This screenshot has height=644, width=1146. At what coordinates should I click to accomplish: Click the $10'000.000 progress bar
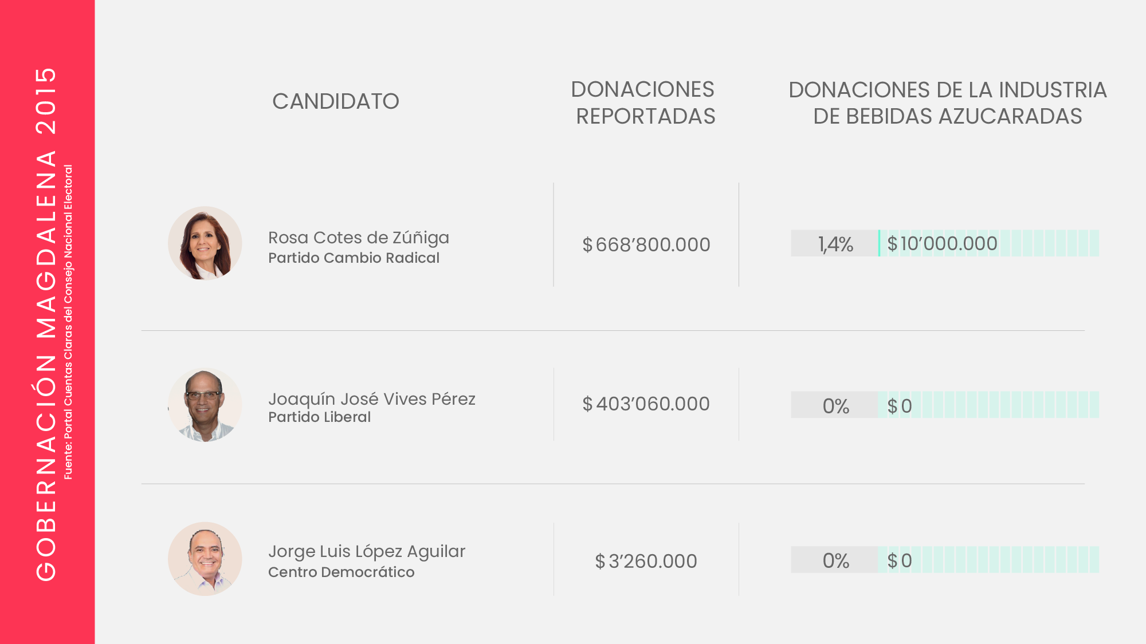(988, 244)
